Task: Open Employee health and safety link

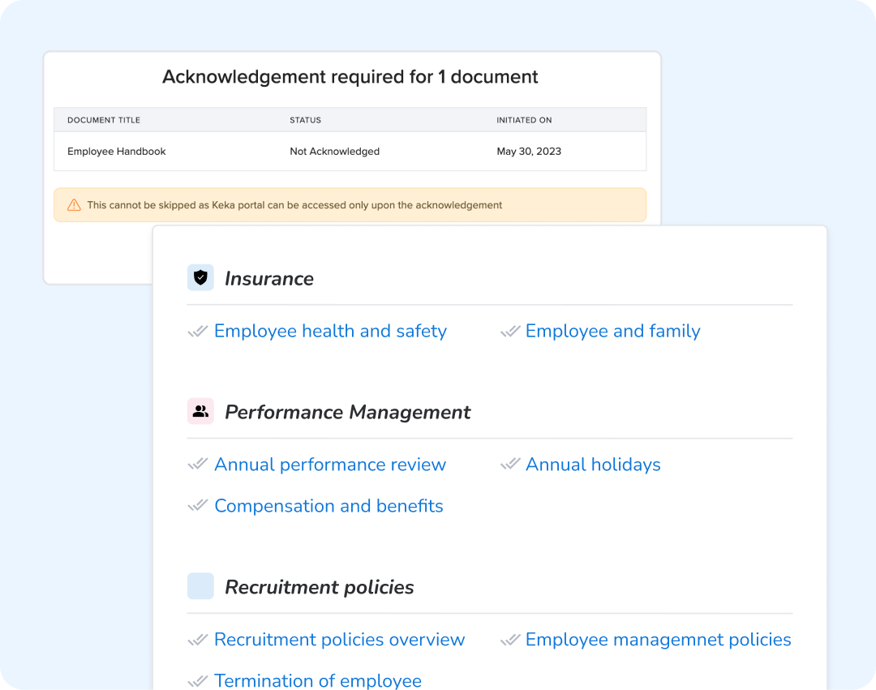Action: click(x=330, y=331)
